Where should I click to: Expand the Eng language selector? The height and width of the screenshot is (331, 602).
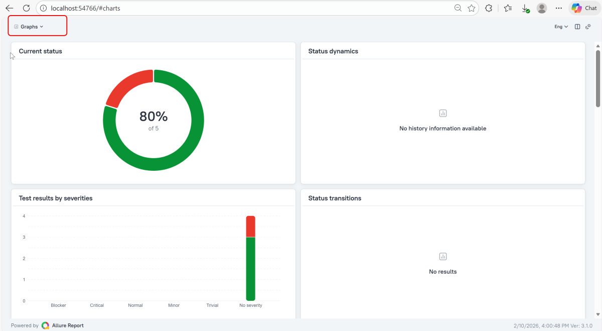point(561,27)
